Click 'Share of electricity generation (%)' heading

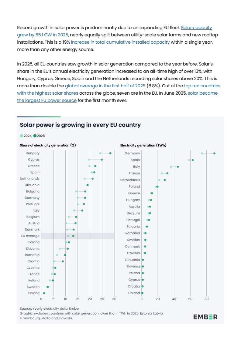pyautogui.click(x=48, y=146)
